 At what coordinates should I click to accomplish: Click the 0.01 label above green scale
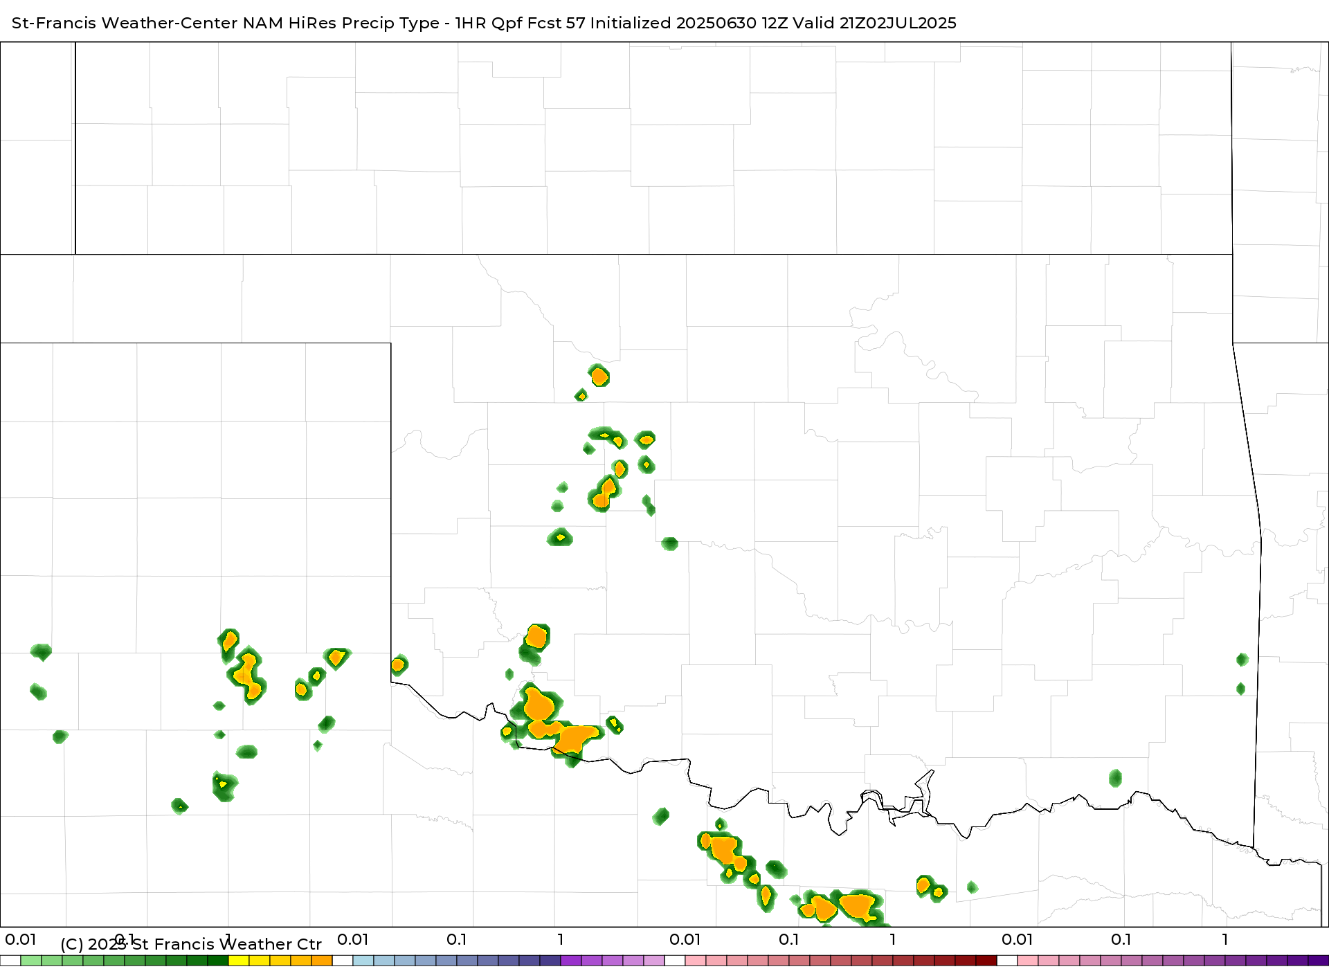point(21,939)
